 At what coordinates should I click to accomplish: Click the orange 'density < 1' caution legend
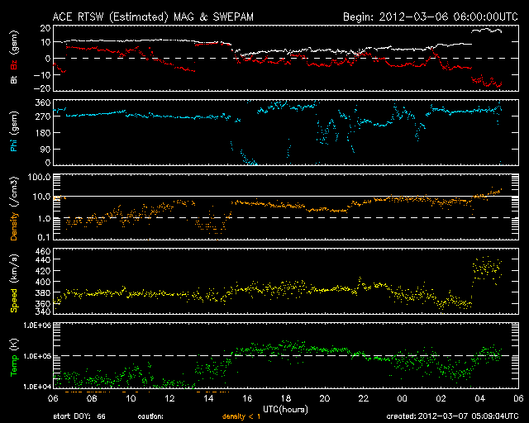(x=241, y=416)
